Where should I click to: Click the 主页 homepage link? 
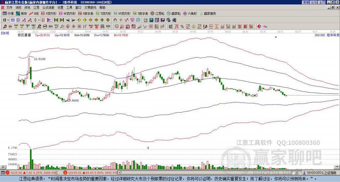click(x=322, y=2)
